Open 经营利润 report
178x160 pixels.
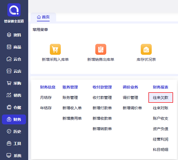point(160,139)
